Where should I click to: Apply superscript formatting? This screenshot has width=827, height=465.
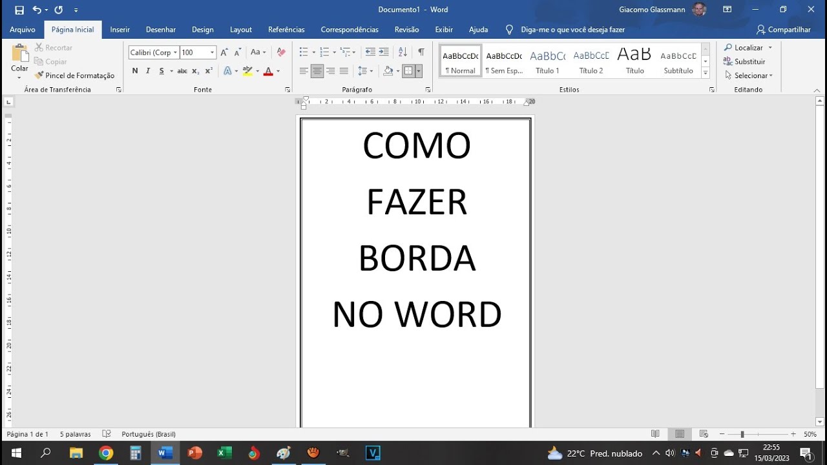click(x=209, y=71)
